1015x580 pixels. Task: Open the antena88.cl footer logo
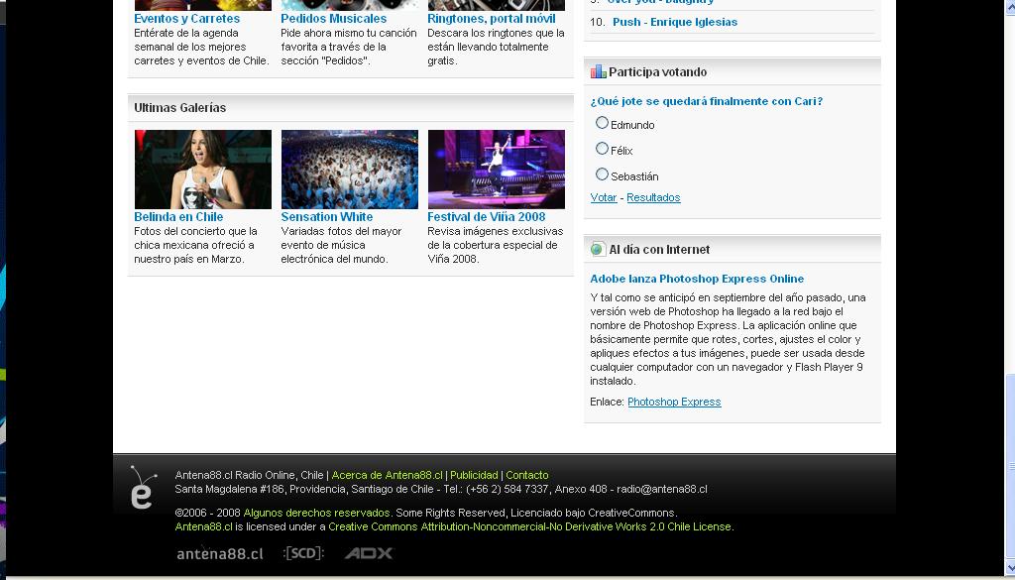[x=220, y=553]
